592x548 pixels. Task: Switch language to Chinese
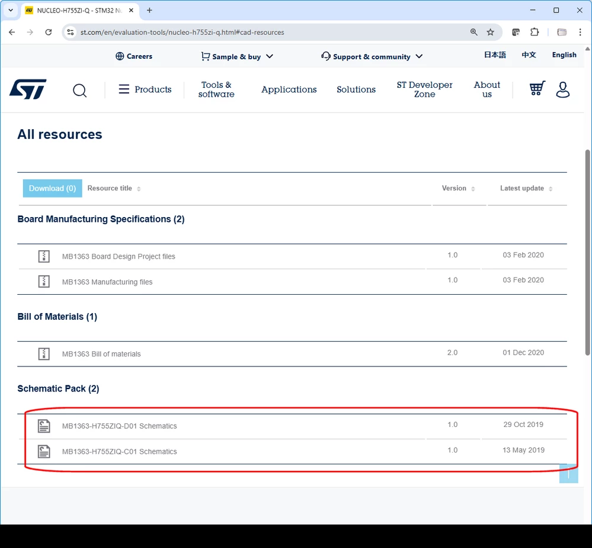tap(529, 55)
